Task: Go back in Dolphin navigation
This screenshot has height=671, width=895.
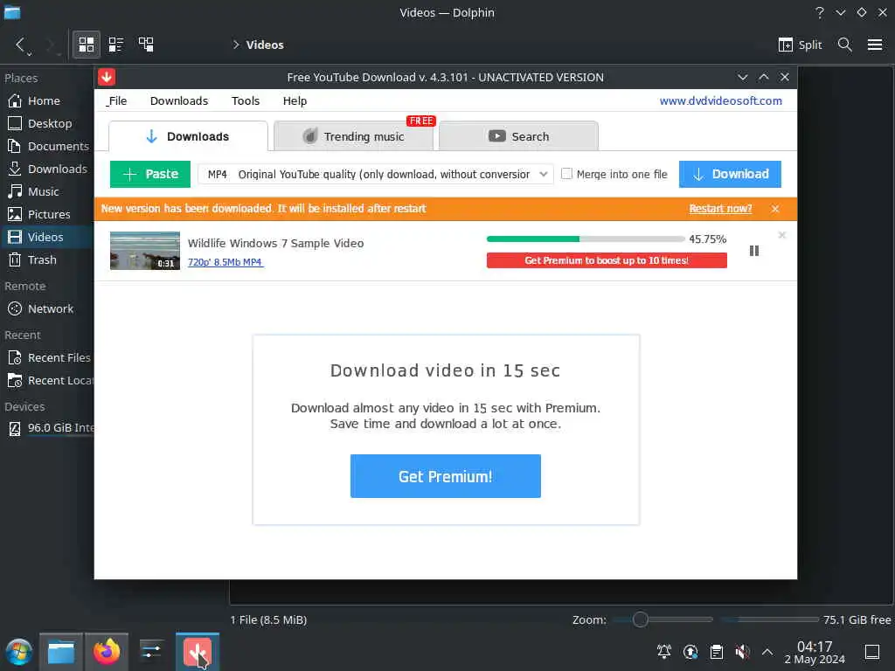Action: (x=21, y=45)
